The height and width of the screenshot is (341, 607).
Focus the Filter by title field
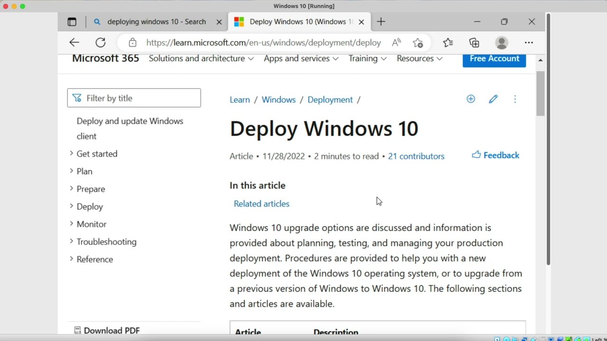click(x=134, y=98)
